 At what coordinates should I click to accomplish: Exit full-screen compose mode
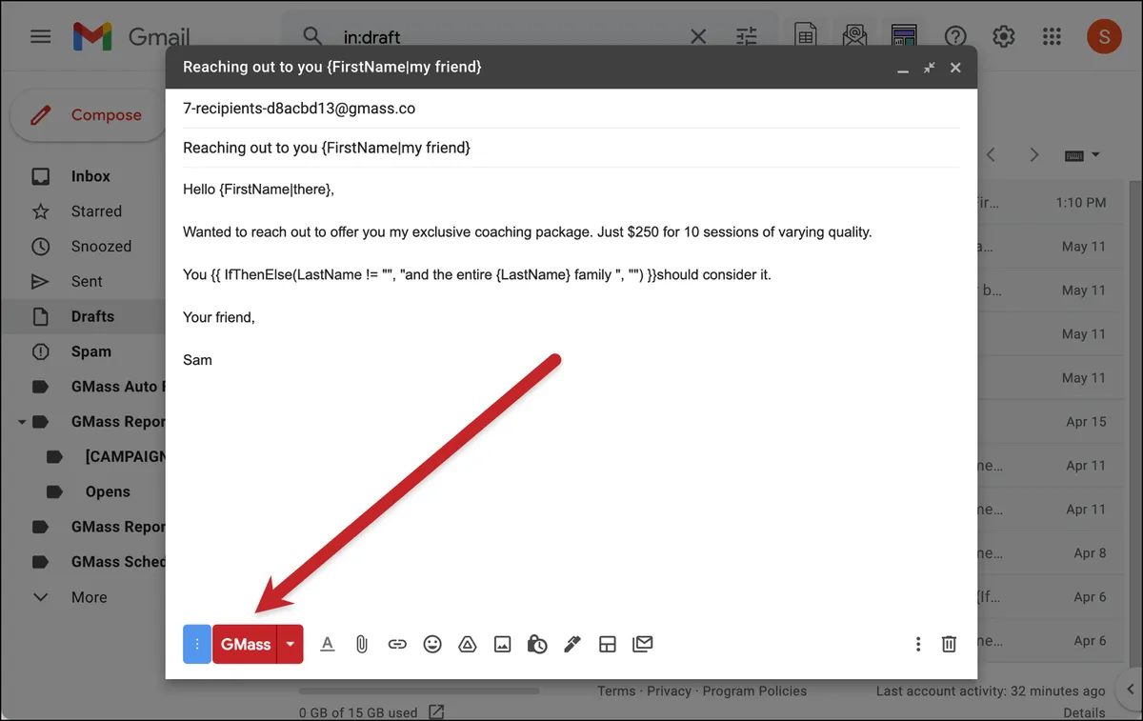pos(929,68)
